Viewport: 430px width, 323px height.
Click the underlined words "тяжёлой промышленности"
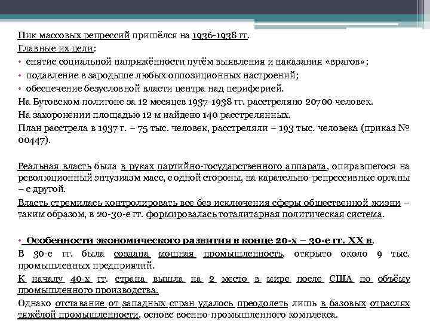pyautogui.click(x=78, y=315)
